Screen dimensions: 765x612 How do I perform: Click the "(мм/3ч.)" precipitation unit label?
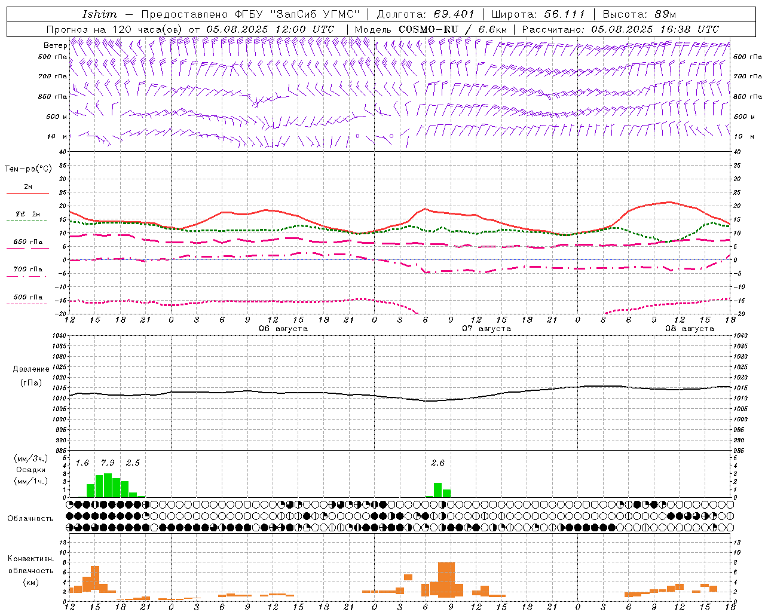(x=31, y=458)
